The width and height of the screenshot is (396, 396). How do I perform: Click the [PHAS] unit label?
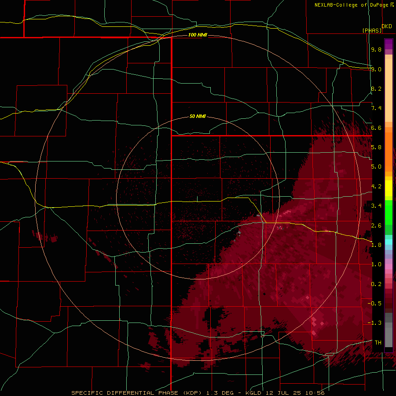pyautogui.click(x=372, y=30)
